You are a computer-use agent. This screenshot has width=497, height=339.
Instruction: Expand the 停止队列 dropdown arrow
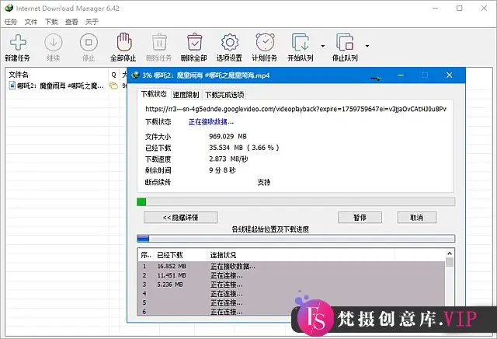367,46
